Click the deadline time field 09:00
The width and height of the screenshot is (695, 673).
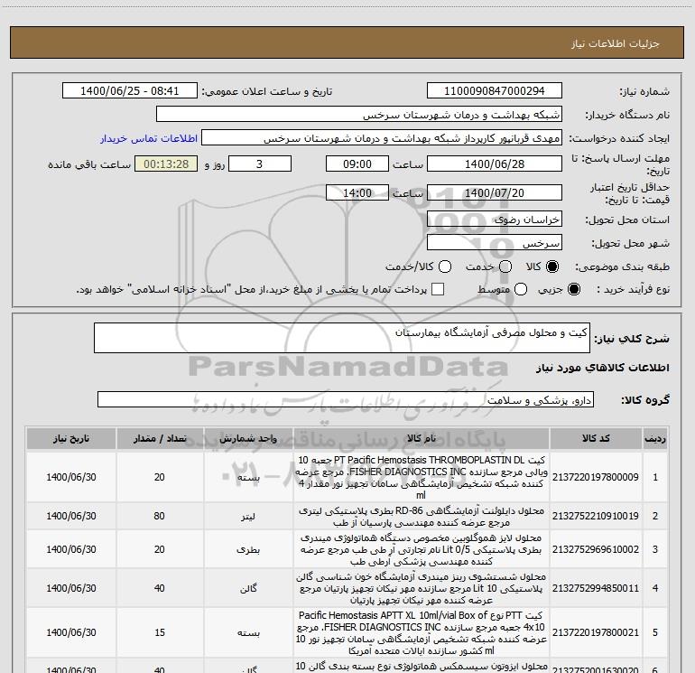(x=357, y=164)
